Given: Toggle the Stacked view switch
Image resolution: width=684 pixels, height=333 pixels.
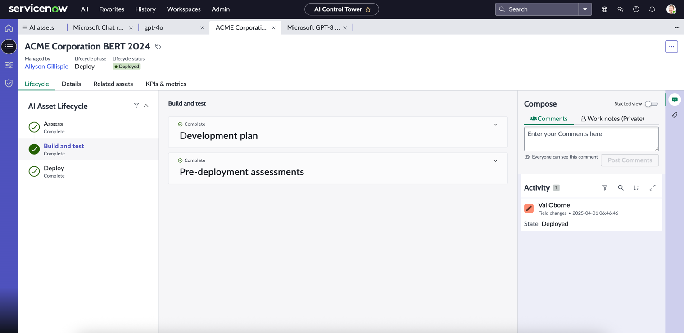Looking at the screenshot, I should click(651, 104).
